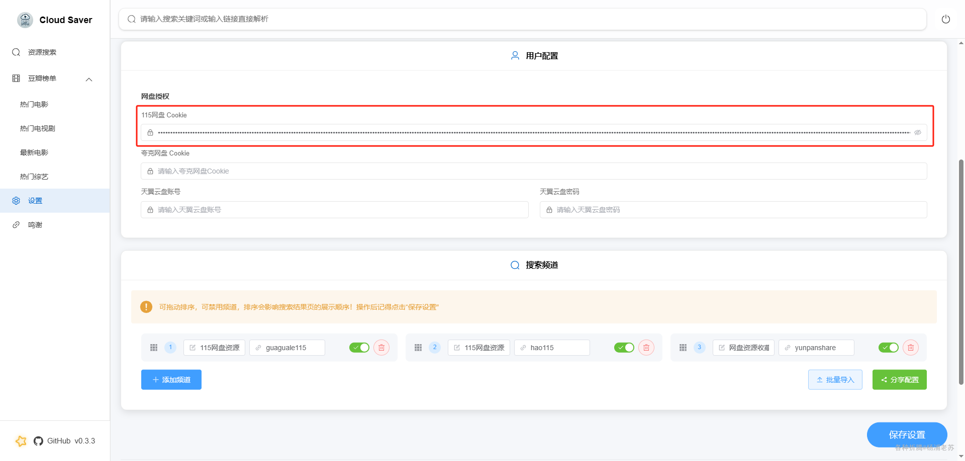Click the lock icon in 天翼云盘密码 field

[549, 210]
